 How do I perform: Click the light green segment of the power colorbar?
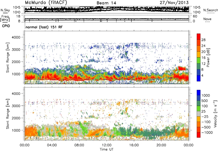pyautogui.click(x=199, y=61)
